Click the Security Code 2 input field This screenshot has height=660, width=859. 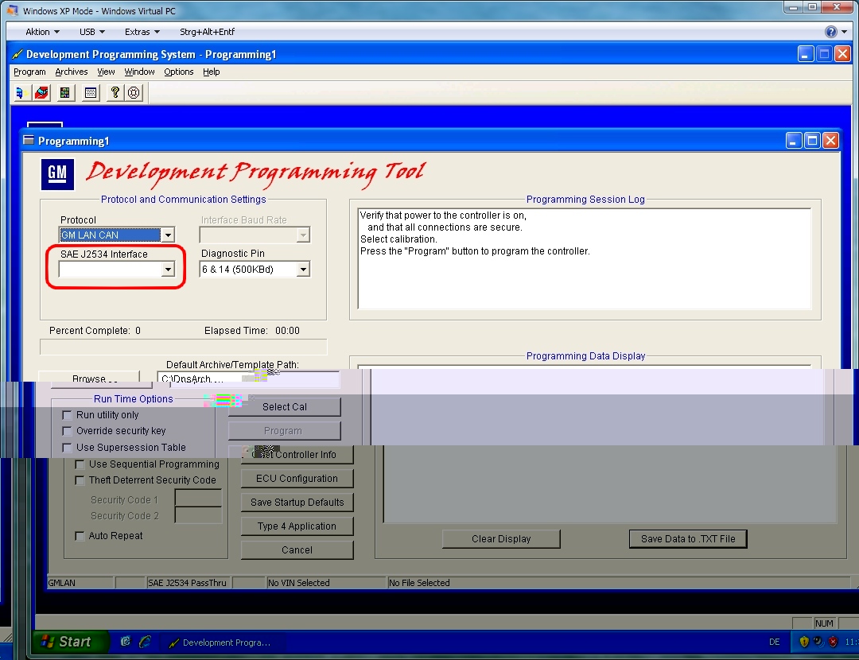pyautogui.click(x=198, y=515)
